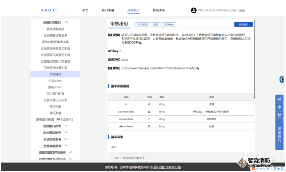Click the phone icon in right sidebar
The image size is (286, 172).
279,114
